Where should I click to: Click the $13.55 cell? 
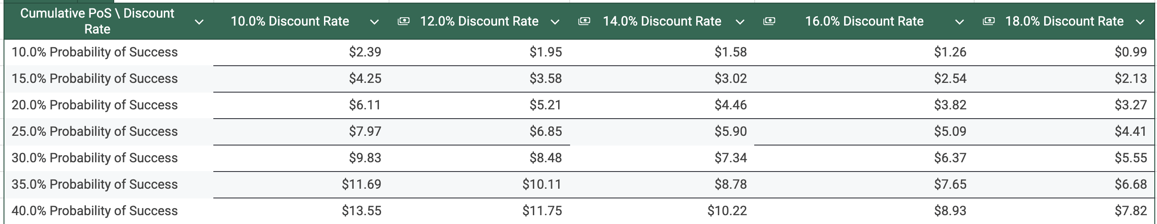tap(301, 211)
